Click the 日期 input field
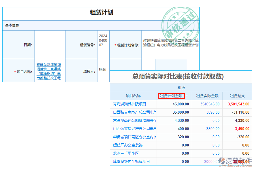255x170 pixels. point(50,44)
